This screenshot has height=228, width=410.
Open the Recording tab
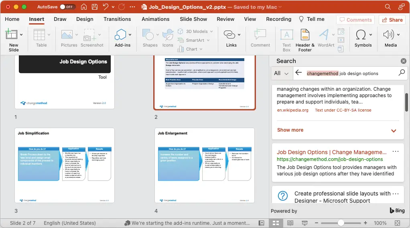pos(278,19)
